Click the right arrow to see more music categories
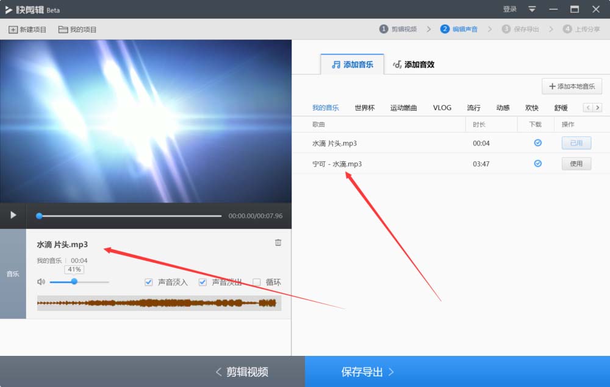Screen dimensions: 610x387 point(598,107)
